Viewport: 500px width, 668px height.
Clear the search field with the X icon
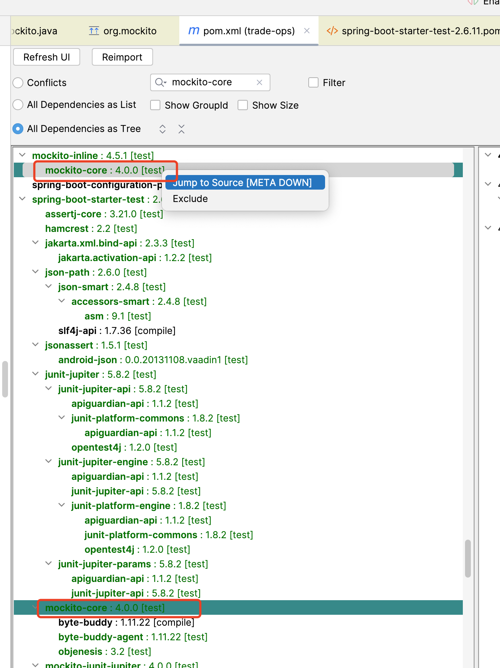259,82
